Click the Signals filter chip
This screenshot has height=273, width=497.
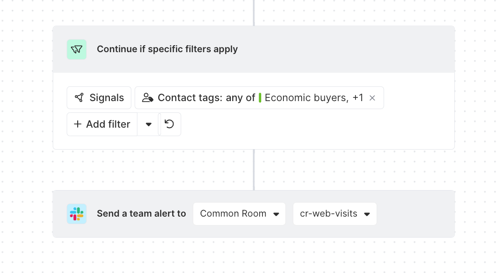(99, 98)
